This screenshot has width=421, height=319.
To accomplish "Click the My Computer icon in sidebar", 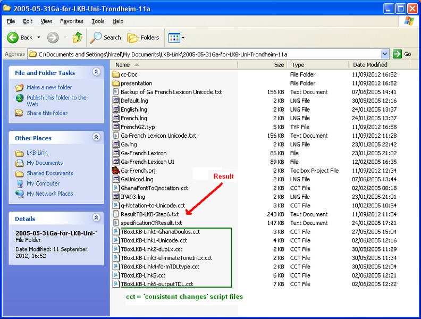I will click(x=19, y=183).
